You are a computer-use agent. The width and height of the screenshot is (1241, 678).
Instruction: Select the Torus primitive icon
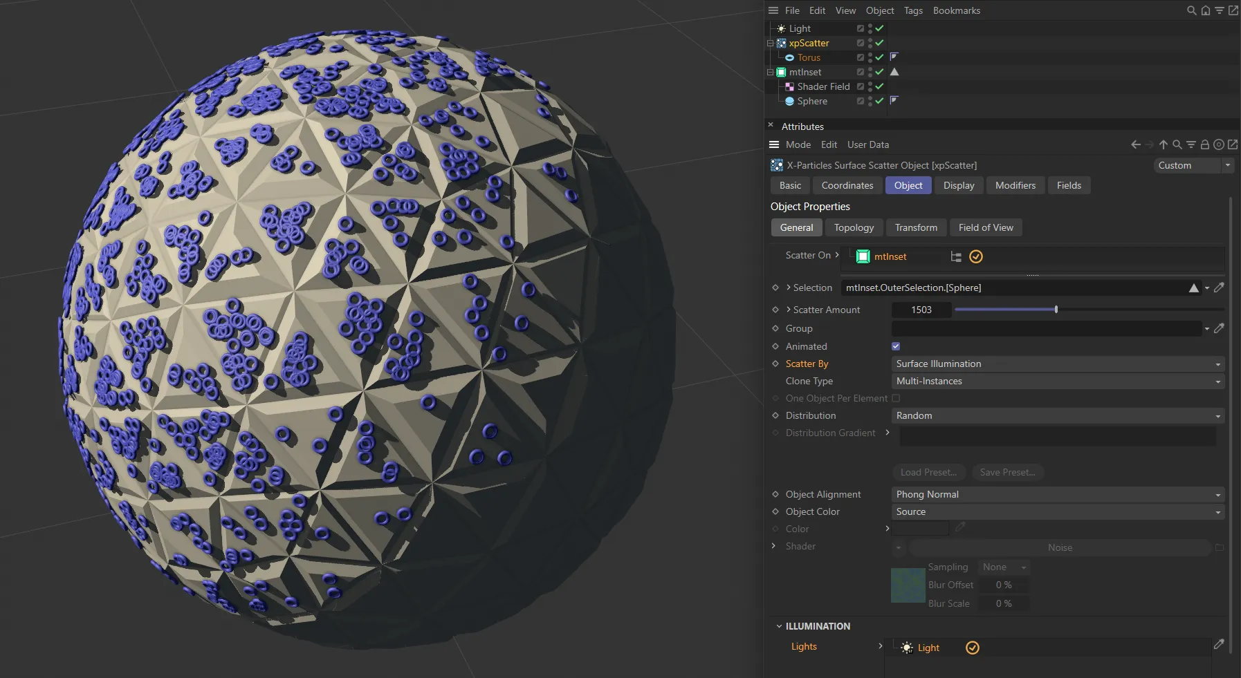791,57
